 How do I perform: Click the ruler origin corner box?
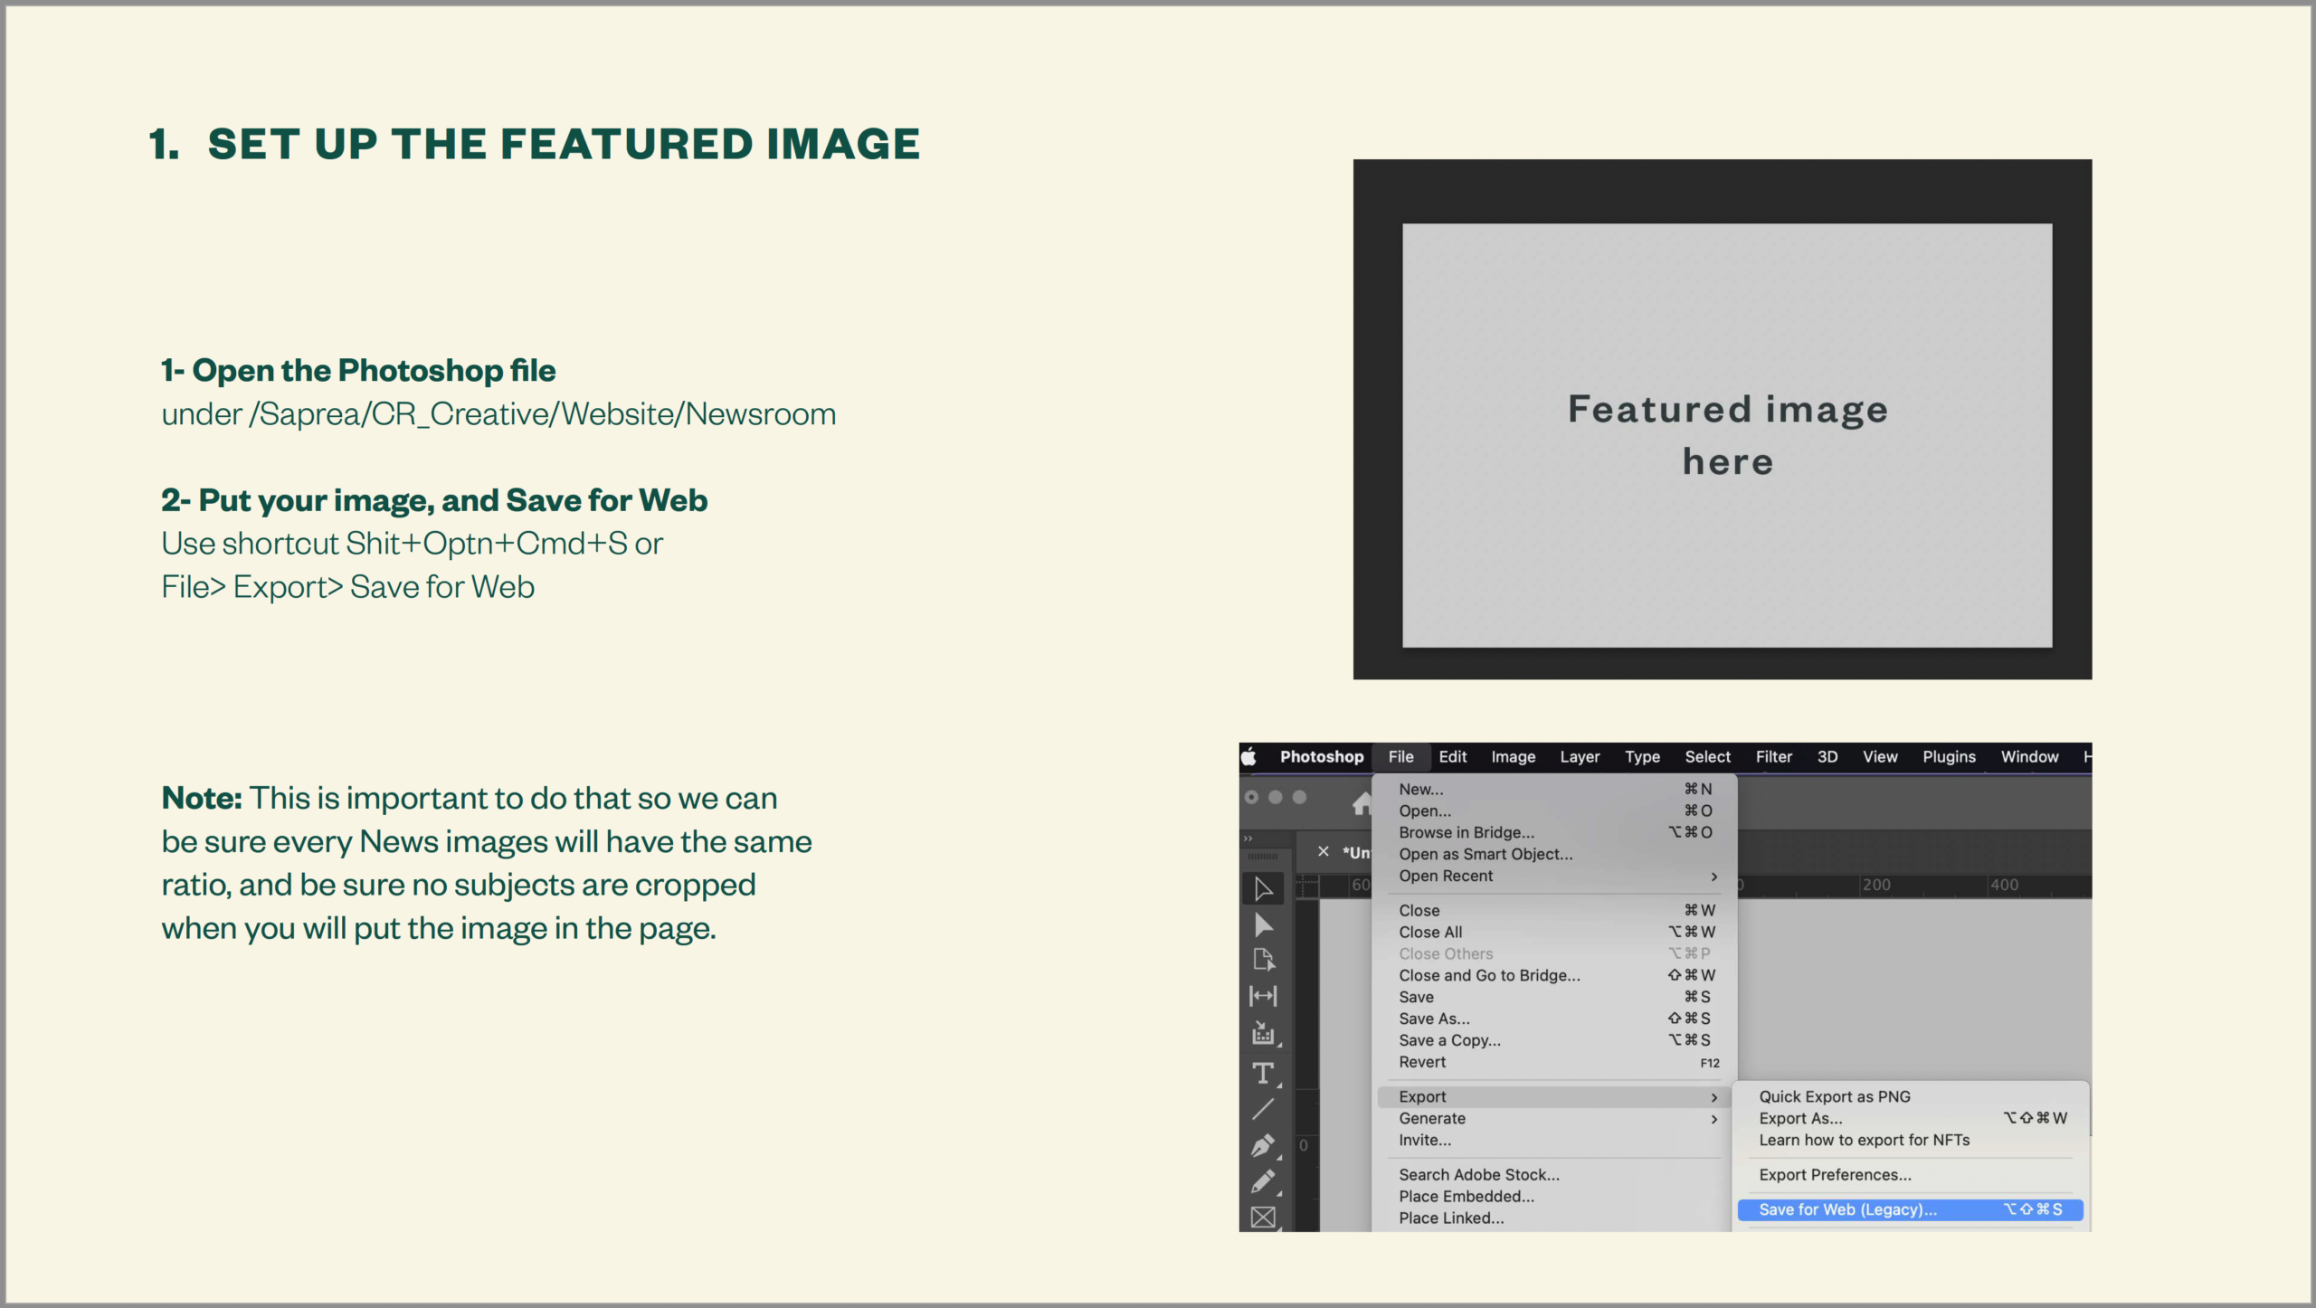1307,886
